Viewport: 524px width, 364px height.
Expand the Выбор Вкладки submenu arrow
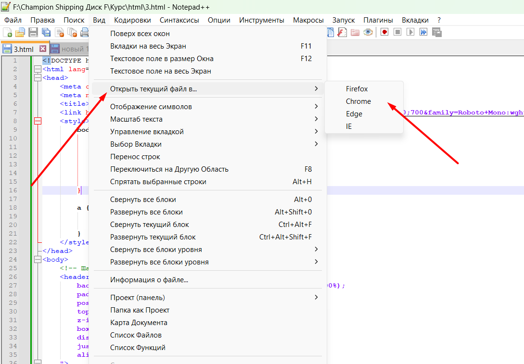pos(316,144)
